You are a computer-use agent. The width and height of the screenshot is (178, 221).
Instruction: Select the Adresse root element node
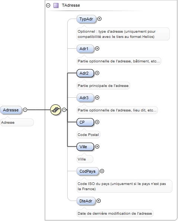pyautogui.click(x=11, y=110)
